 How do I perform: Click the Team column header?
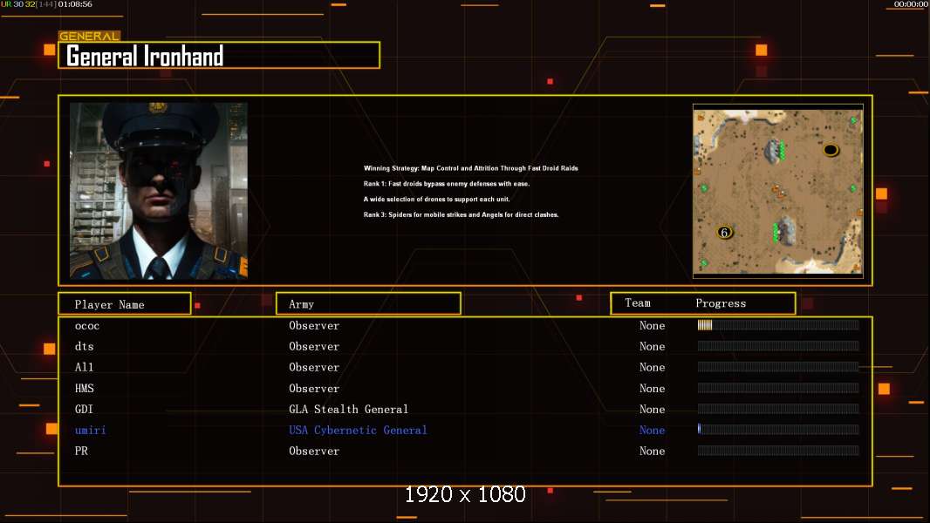638,302
